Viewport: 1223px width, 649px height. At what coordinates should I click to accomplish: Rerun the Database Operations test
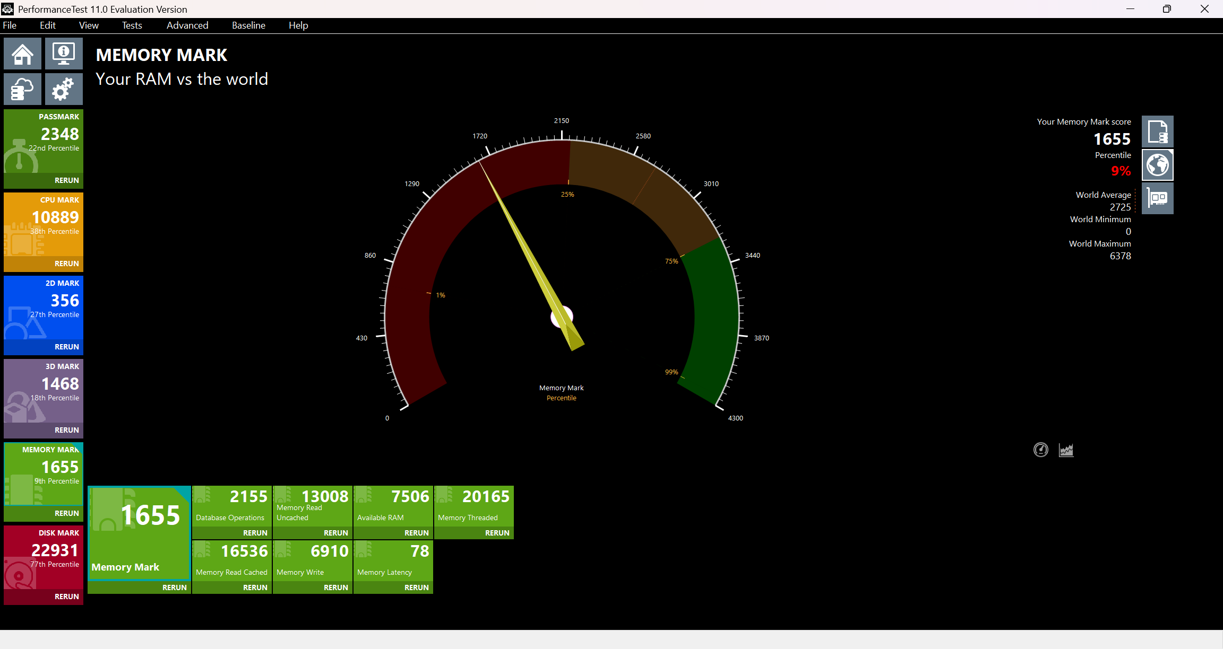[x=255, y=533]
